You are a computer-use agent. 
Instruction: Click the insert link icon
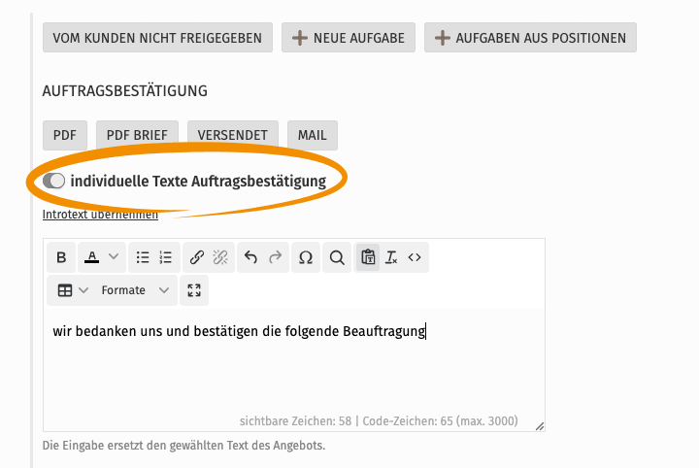pos(196,257)
